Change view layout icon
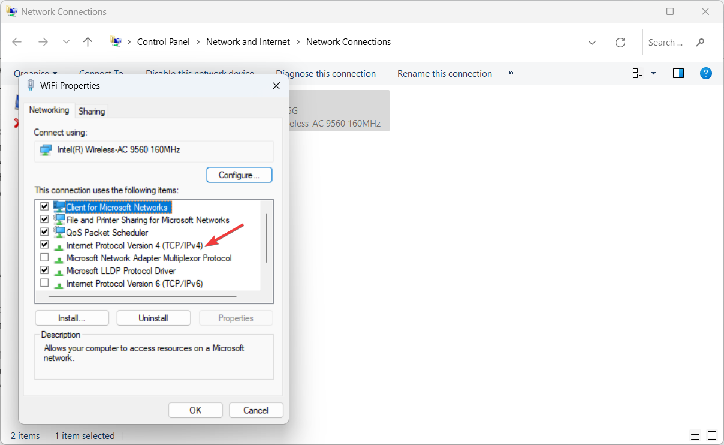724x445 pixels. pyautogui.click(x=638, y=73)
